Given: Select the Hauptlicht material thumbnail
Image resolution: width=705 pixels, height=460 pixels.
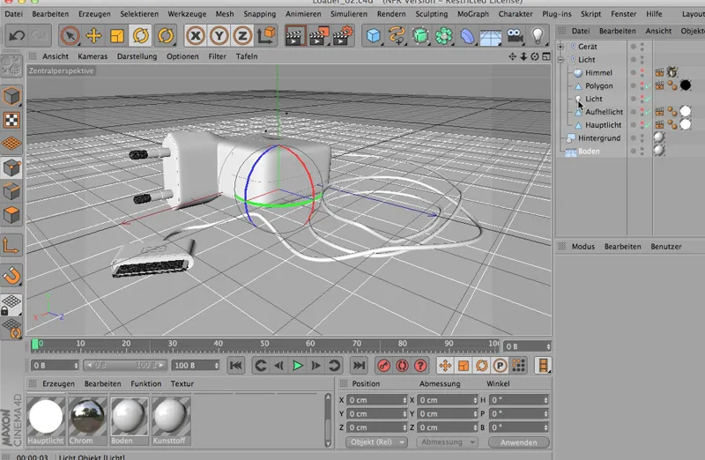Looking at the screenshot, I should click(46, 420).
